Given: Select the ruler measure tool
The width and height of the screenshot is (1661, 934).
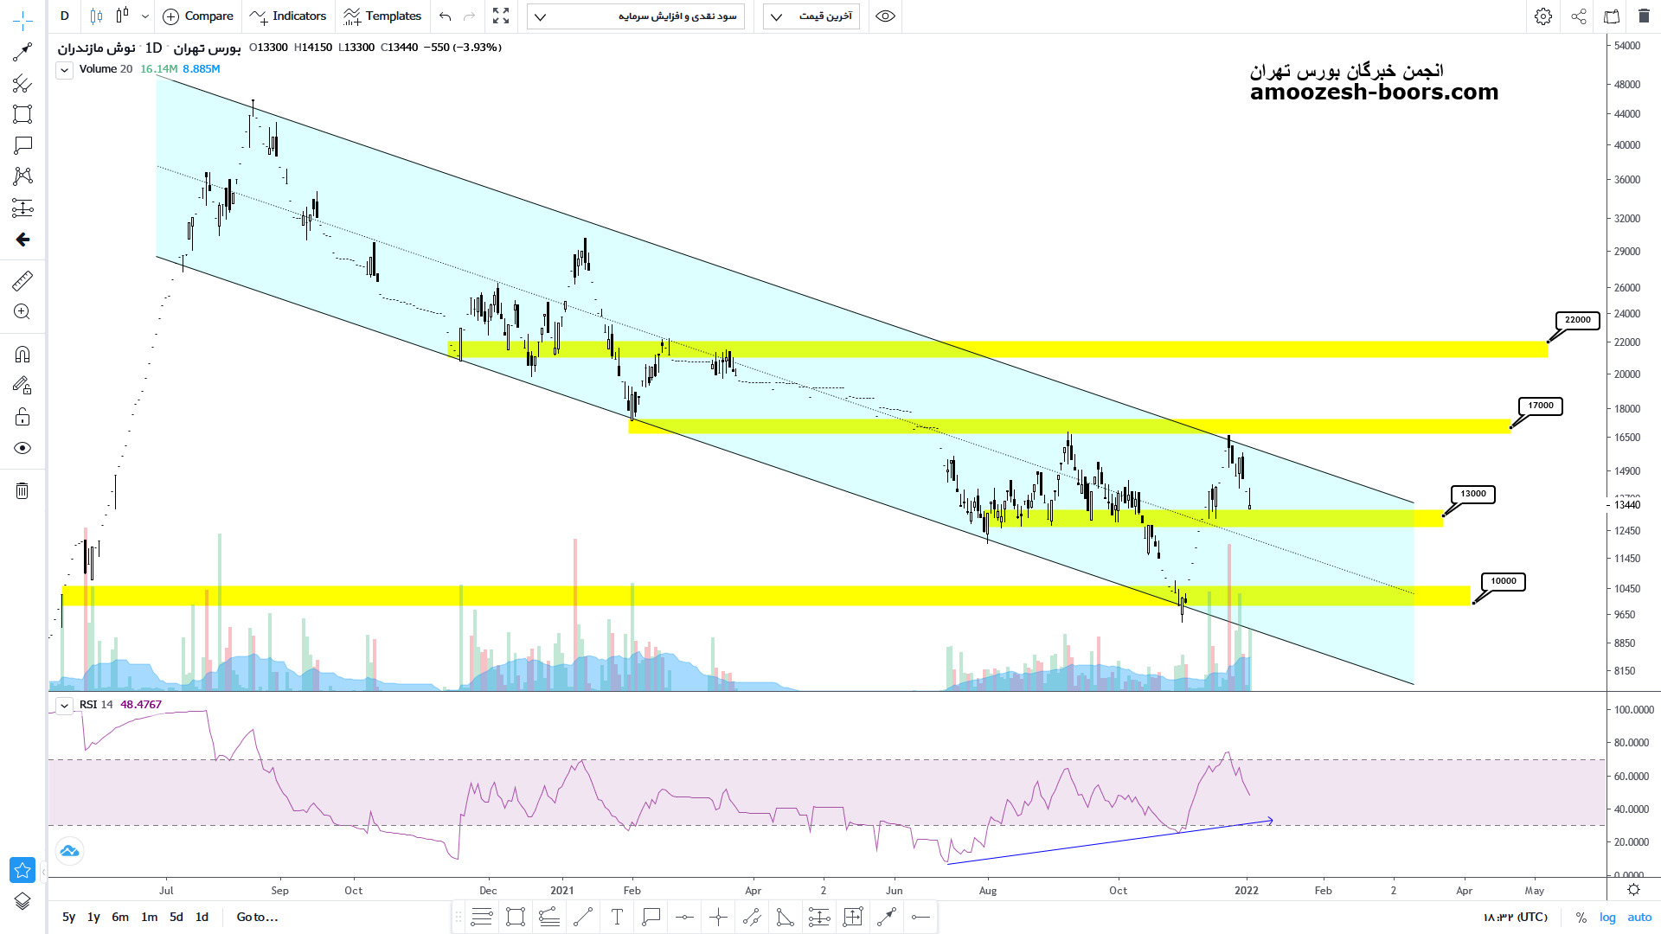Looking at the screenshot, I should [x=22, y=280].
